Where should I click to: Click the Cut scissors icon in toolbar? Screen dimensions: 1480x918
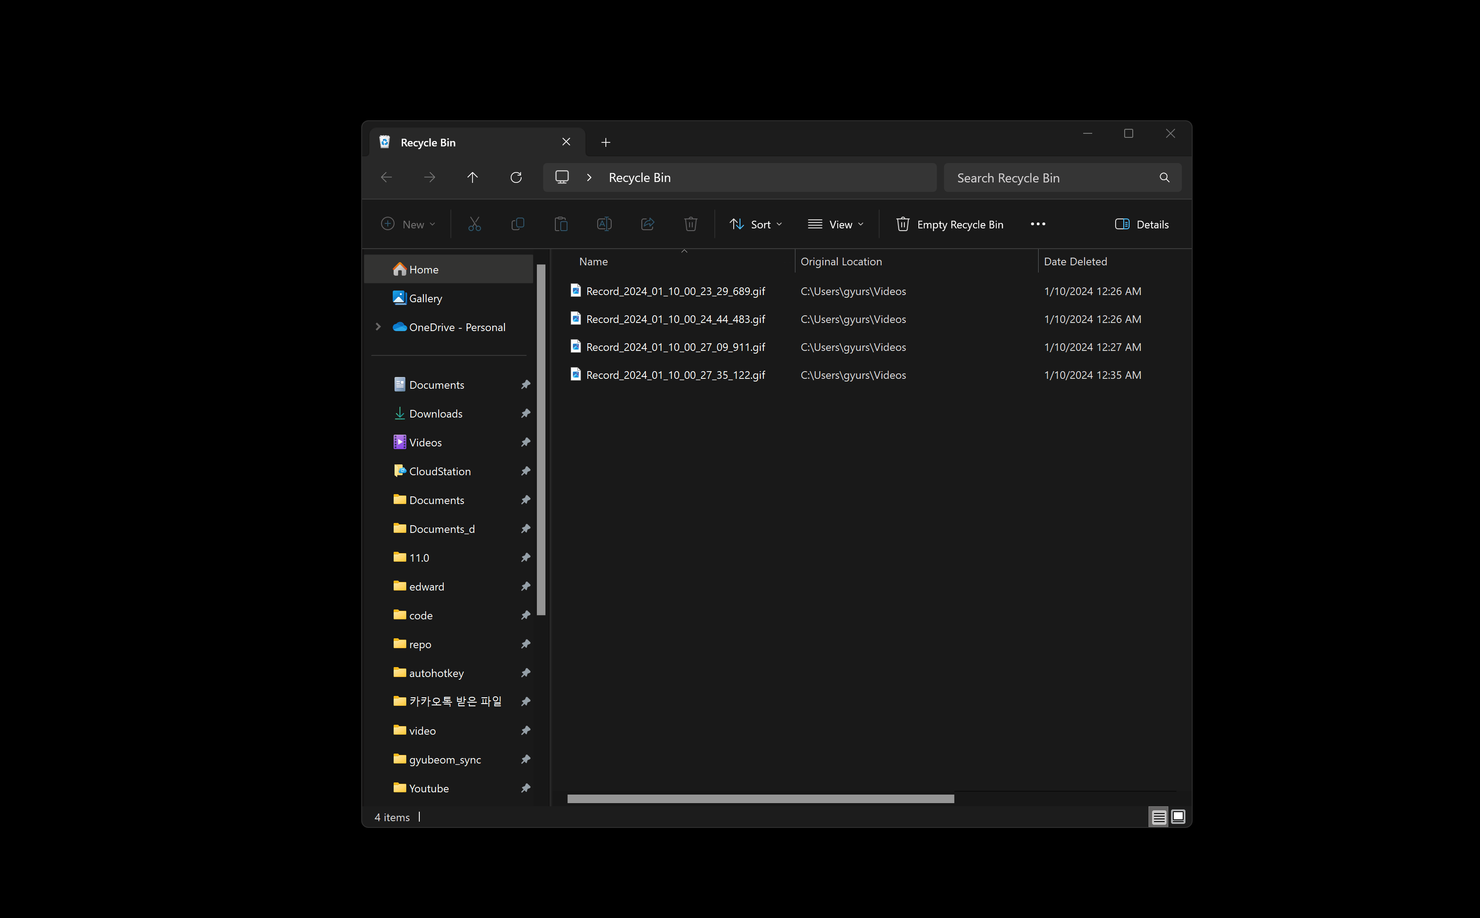(x=474, y=224)
